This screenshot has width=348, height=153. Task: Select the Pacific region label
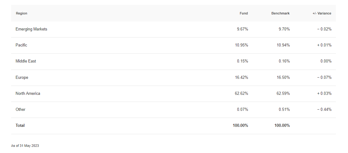[x=21, y=45]
